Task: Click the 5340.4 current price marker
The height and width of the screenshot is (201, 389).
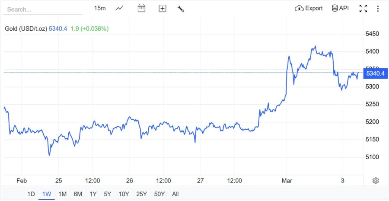Action: click(x=375, y=73)
